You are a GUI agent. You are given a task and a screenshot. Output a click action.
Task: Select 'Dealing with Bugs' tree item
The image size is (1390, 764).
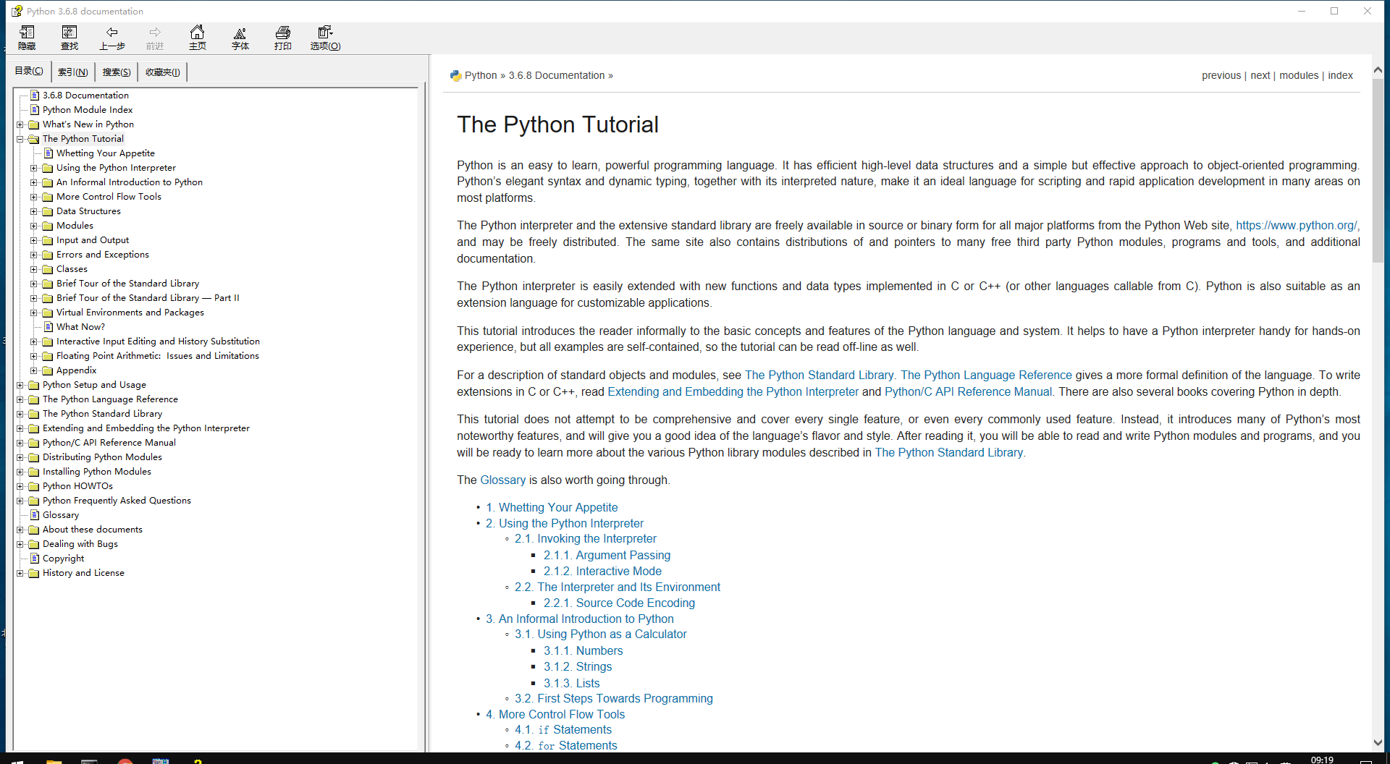(x=80, y=544)
